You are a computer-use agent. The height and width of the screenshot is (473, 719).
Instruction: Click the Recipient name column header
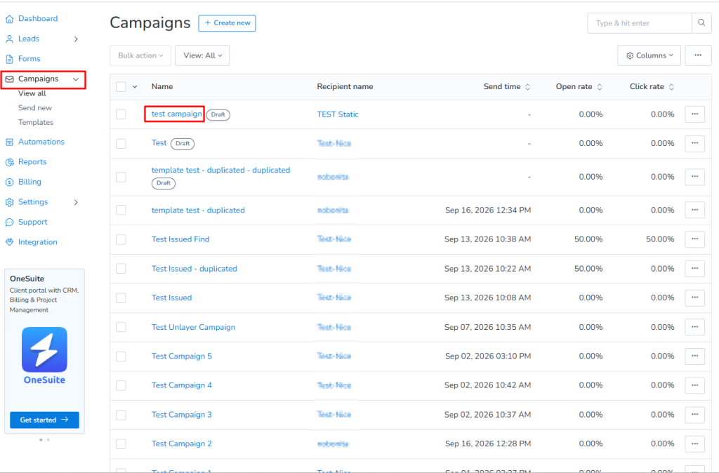pyautogui.click(x=345, y=86)
